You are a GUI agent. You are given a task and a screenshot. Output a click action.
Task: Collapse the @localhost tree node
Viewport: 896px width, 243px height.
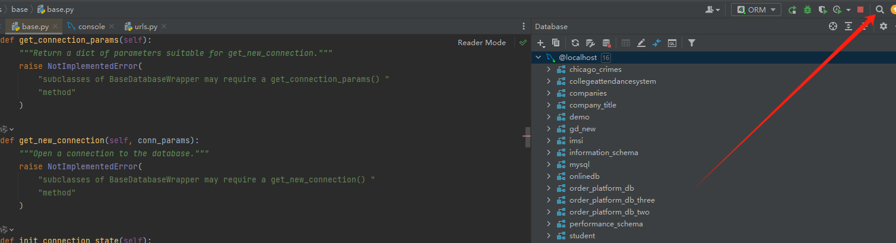(x=539, y=58)
